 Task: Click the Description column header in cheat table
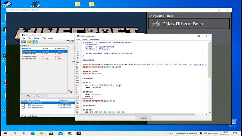pos(34,100)
